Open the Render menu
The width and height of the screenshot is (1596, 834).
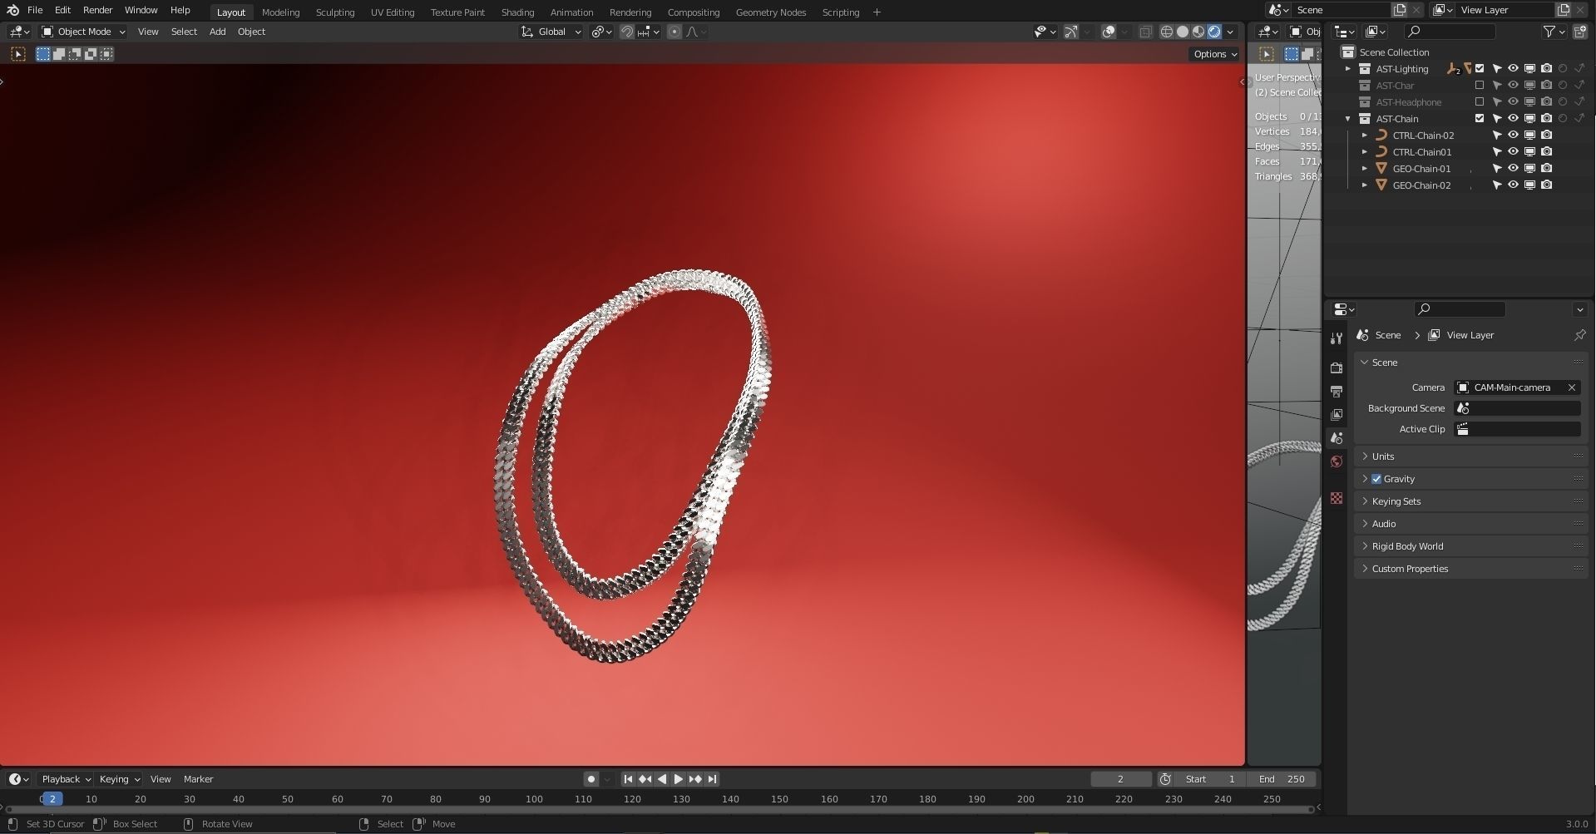coord(97,10)
